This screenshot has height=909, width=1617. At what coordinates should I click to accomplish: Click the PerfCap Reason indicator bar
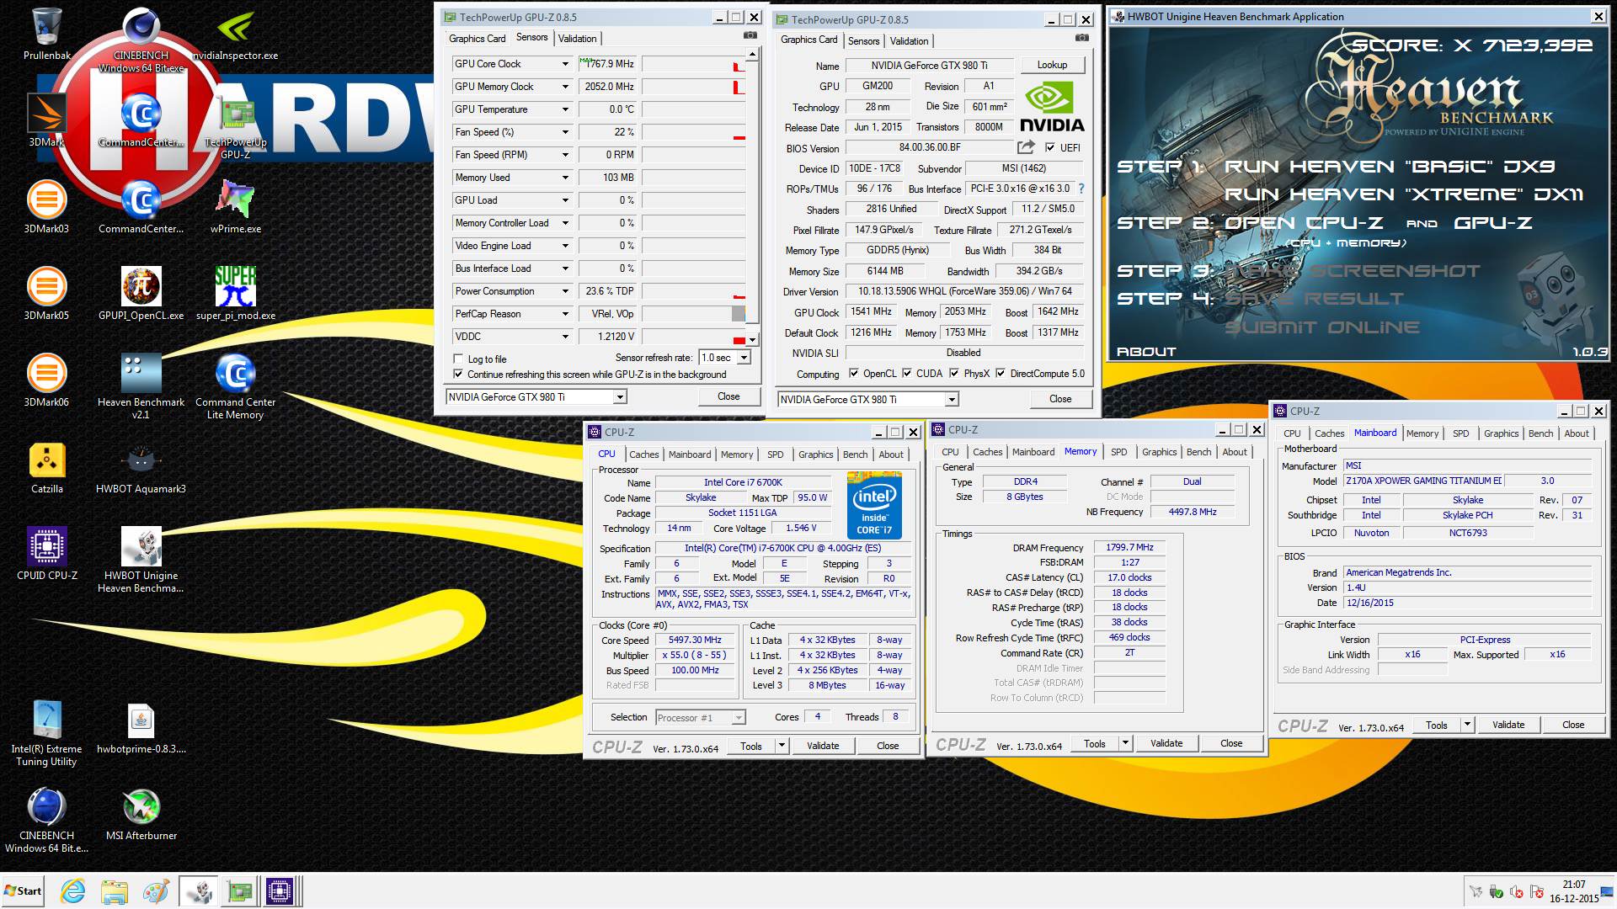click(694, 314)
